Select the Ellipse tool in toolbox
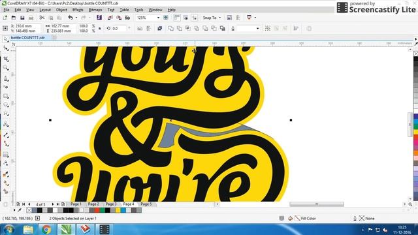The image size is (418, 235). coord(6,104)
